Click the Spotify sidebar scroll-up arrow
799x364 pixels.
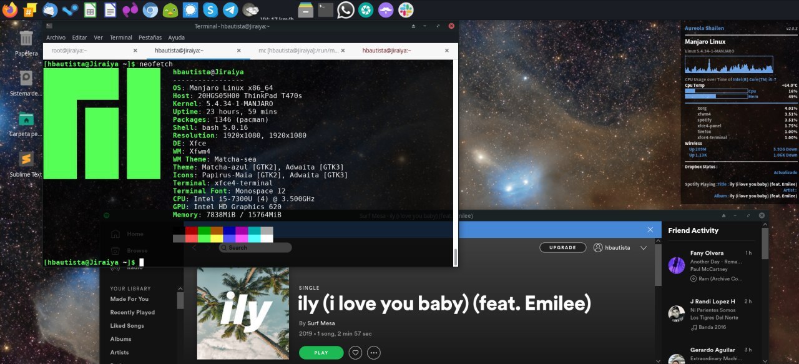(x=180, y=288)
